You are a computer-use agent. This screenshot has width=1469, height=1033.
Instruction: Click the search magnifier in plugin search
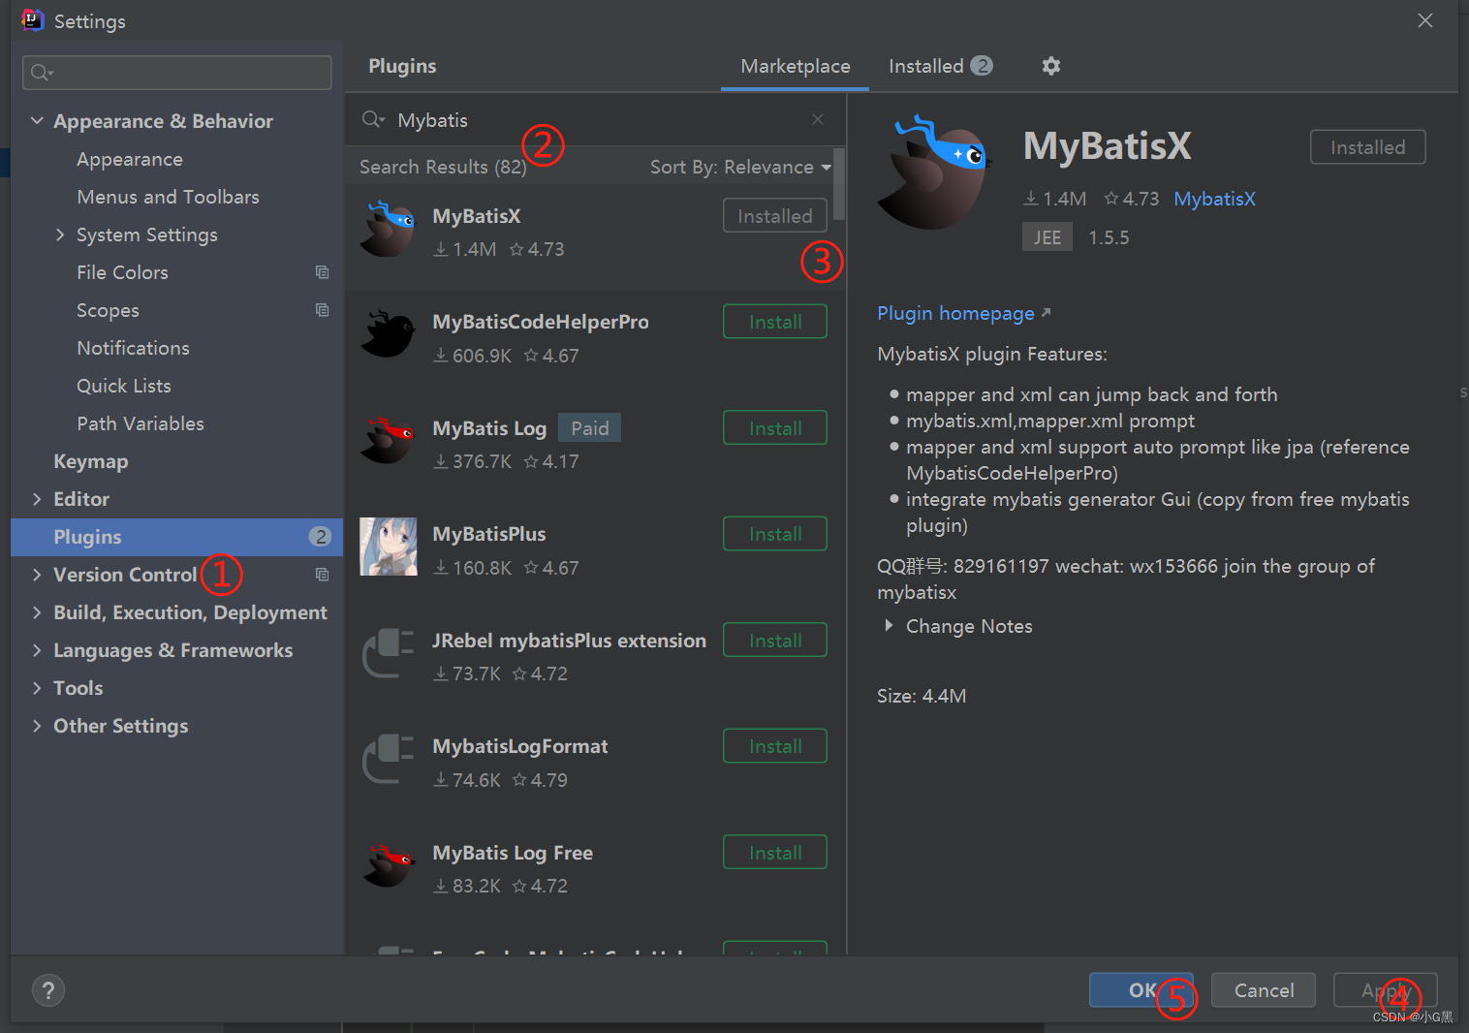[372, 119]
